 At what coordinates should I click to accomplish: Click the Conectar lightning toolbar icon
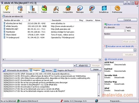[7, 9]
